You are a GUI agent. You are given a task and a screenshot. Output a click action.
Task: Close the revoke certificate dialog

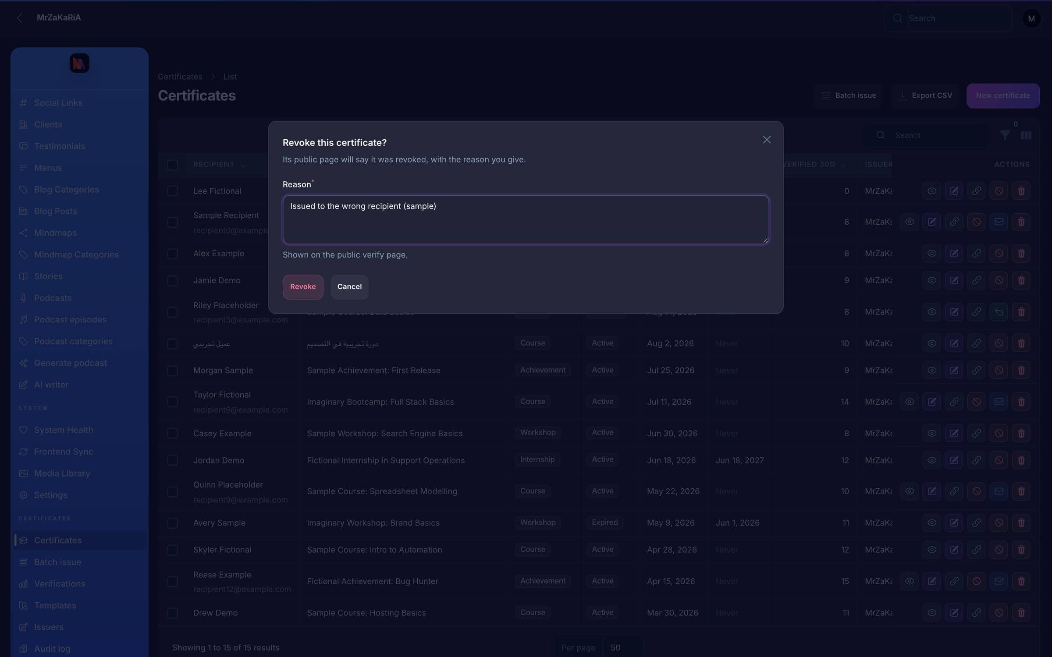point(767,140)
